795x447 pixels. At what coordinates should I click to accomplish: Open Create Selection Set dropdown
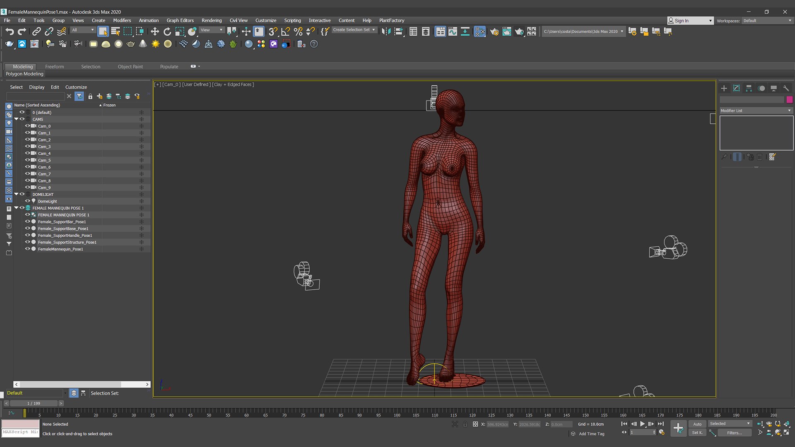pos(354,30)
